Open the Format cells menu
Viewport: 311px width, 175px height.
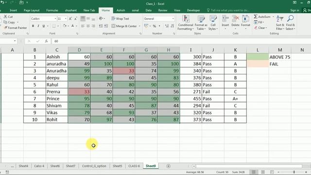coord(245,22)
